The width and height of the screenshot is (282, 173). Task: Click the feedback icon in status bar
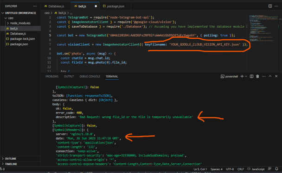(x=269, y=169)
